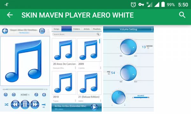
Task: Tap the 5:50 clock in the status bar
Action: tap(183, 5)
